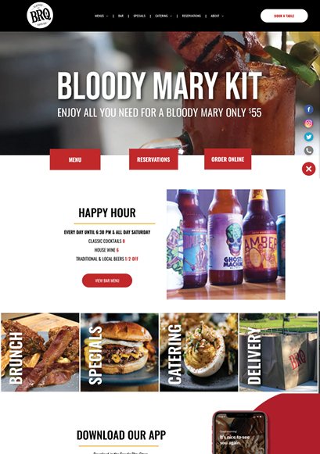Open the Bar navigation item
The image size is (320, 454).
click(120, 16)
